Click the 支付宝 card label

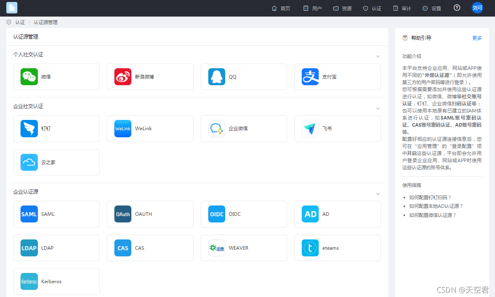coord(329,77)
